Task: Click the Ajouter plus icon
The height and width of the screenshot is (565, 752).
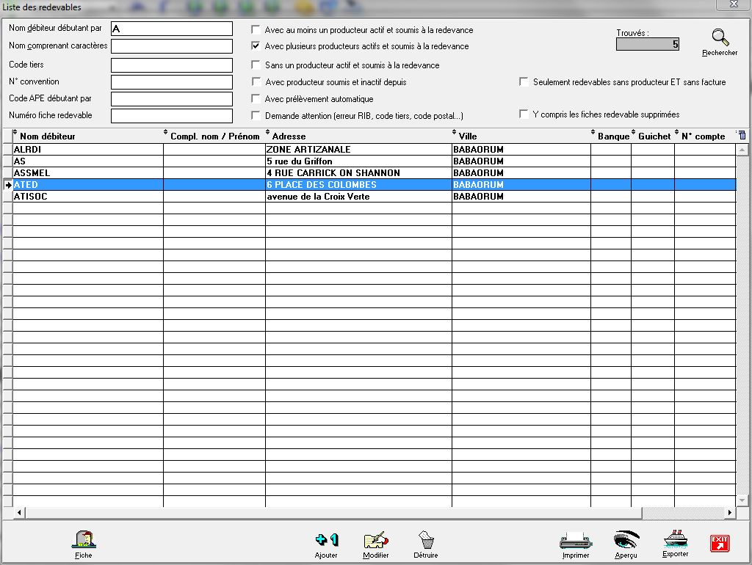Action: 326,541
